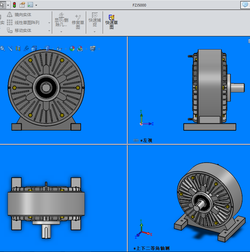Expand the 移动实体 dropdown arrow
This screenshot has width=250, height=252.
click(49, 31)
